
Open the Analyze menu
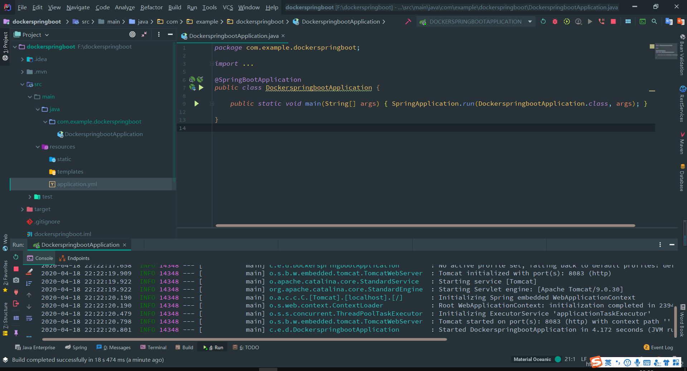(x=125, y=7)
